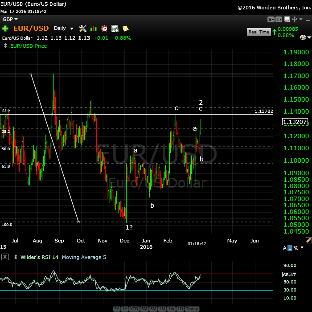Open the gray triangle dropdown beside move icon
The width and height of the screenshot is (312, 312).
coord(301,19)
